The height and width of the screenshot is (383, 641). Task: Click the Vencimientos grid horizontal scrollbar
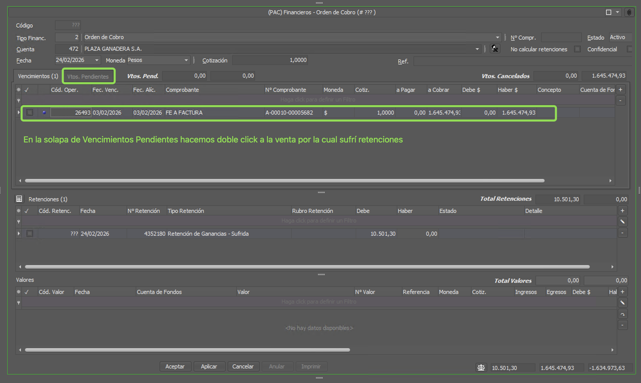pos(285,181)
